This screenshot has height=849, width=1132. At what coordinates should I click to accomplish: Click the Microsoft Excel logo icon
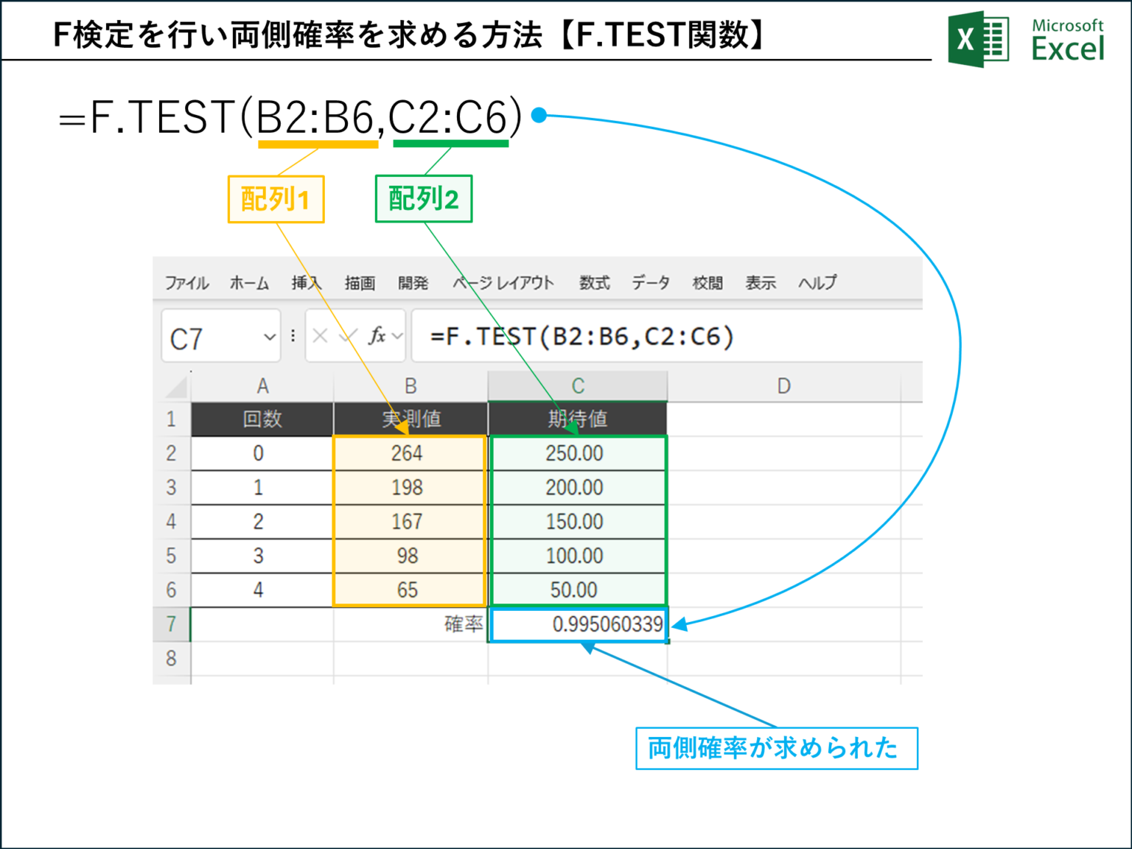pos(978,40)
